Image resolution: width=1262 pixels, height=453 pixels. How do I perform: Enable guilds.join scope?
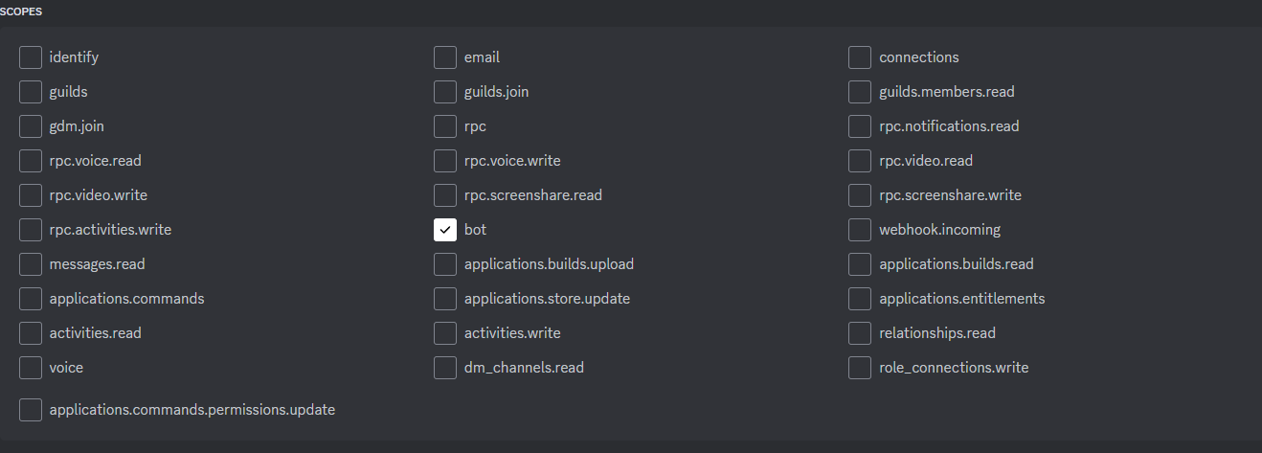point(445,92)
